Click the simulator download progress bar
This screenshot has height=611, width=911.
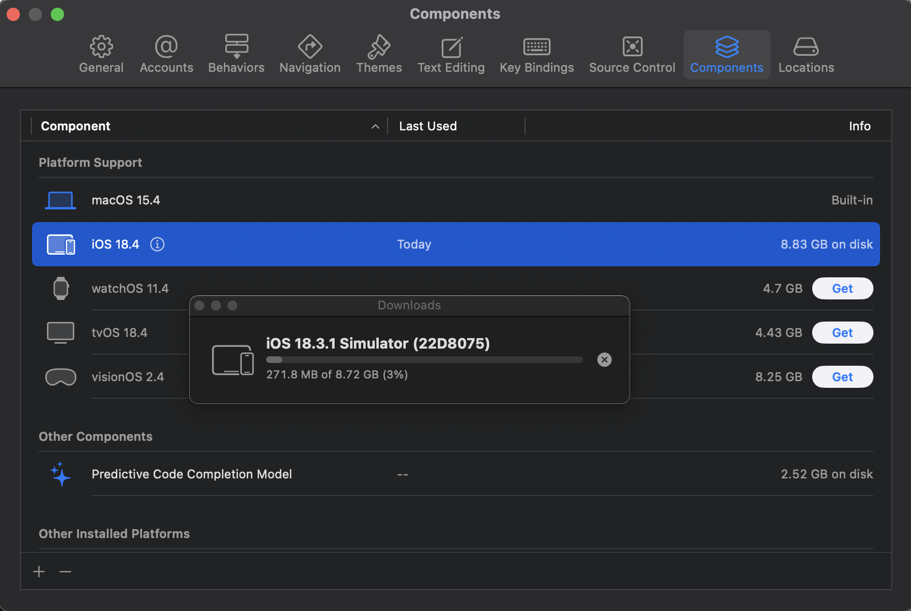(x=425, y=360)
